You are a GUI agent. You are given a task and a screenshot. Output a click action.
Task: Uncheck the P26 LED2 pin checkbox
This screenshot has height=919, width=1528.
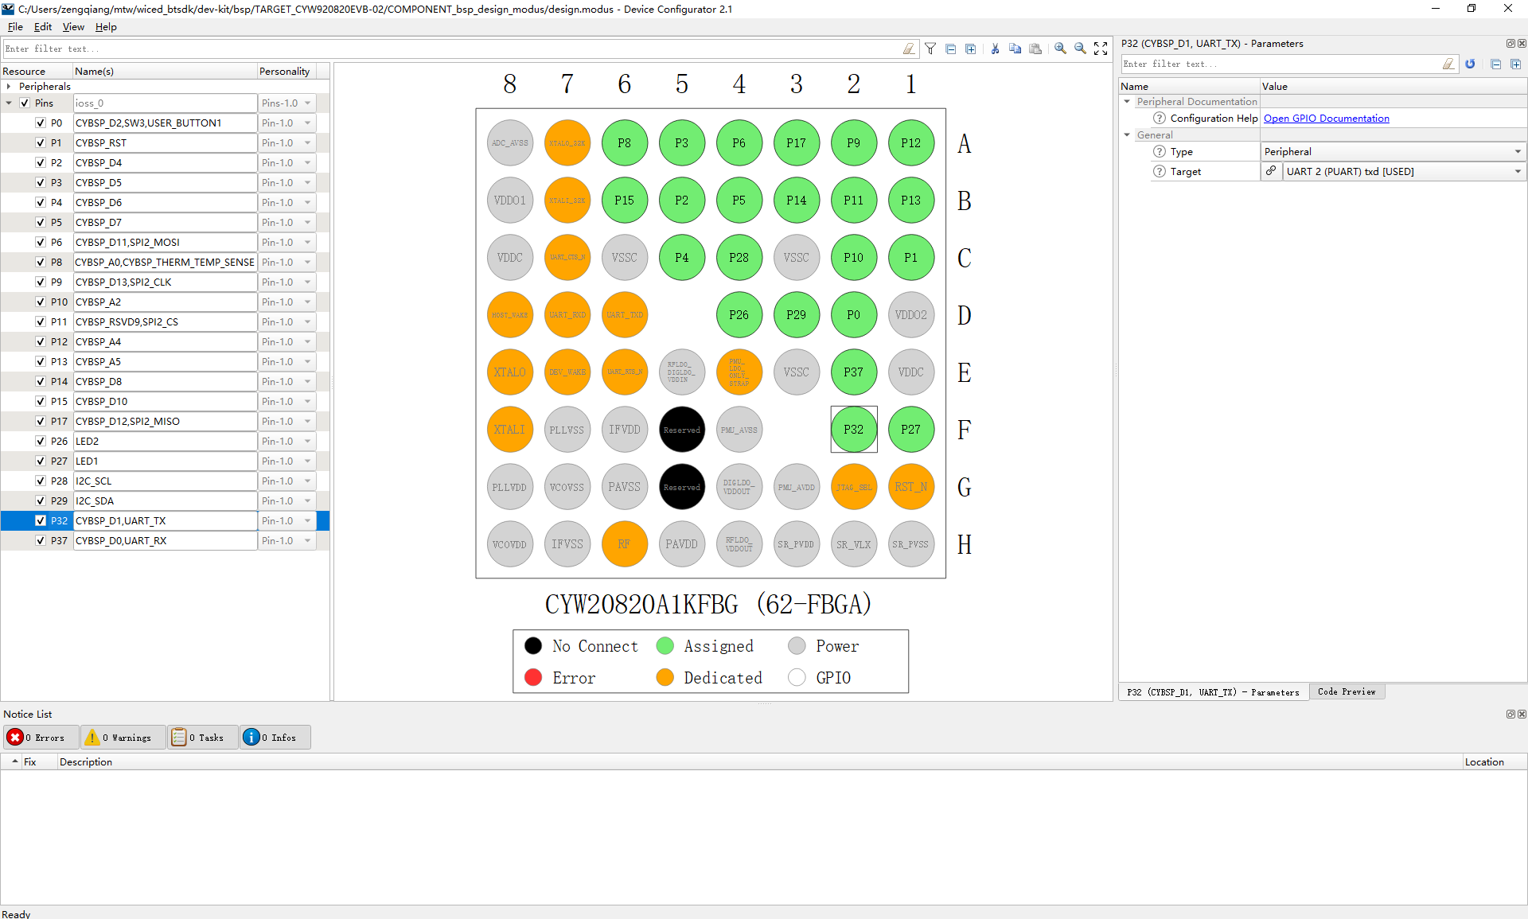pos(41,441)
